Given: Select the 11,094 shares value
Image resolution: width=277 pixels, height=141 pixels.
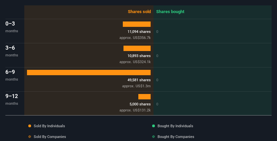Looking at the screenshot, I should (139, 32).
